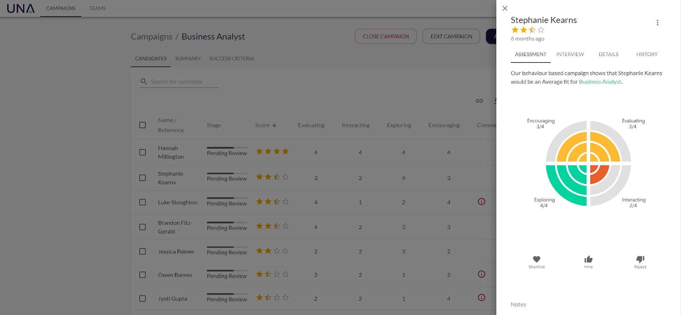
Task: Open candidate Brandon Fitz-Gerald
Action: [175, 227]
